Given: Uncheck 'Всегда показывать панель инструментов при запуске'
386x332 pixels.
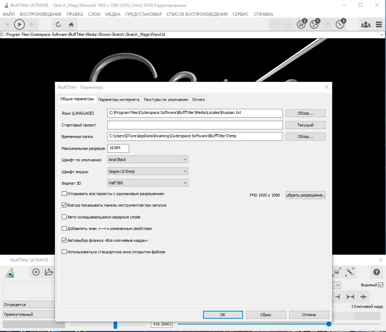Looking at the screenshot, I should [64, 205].
